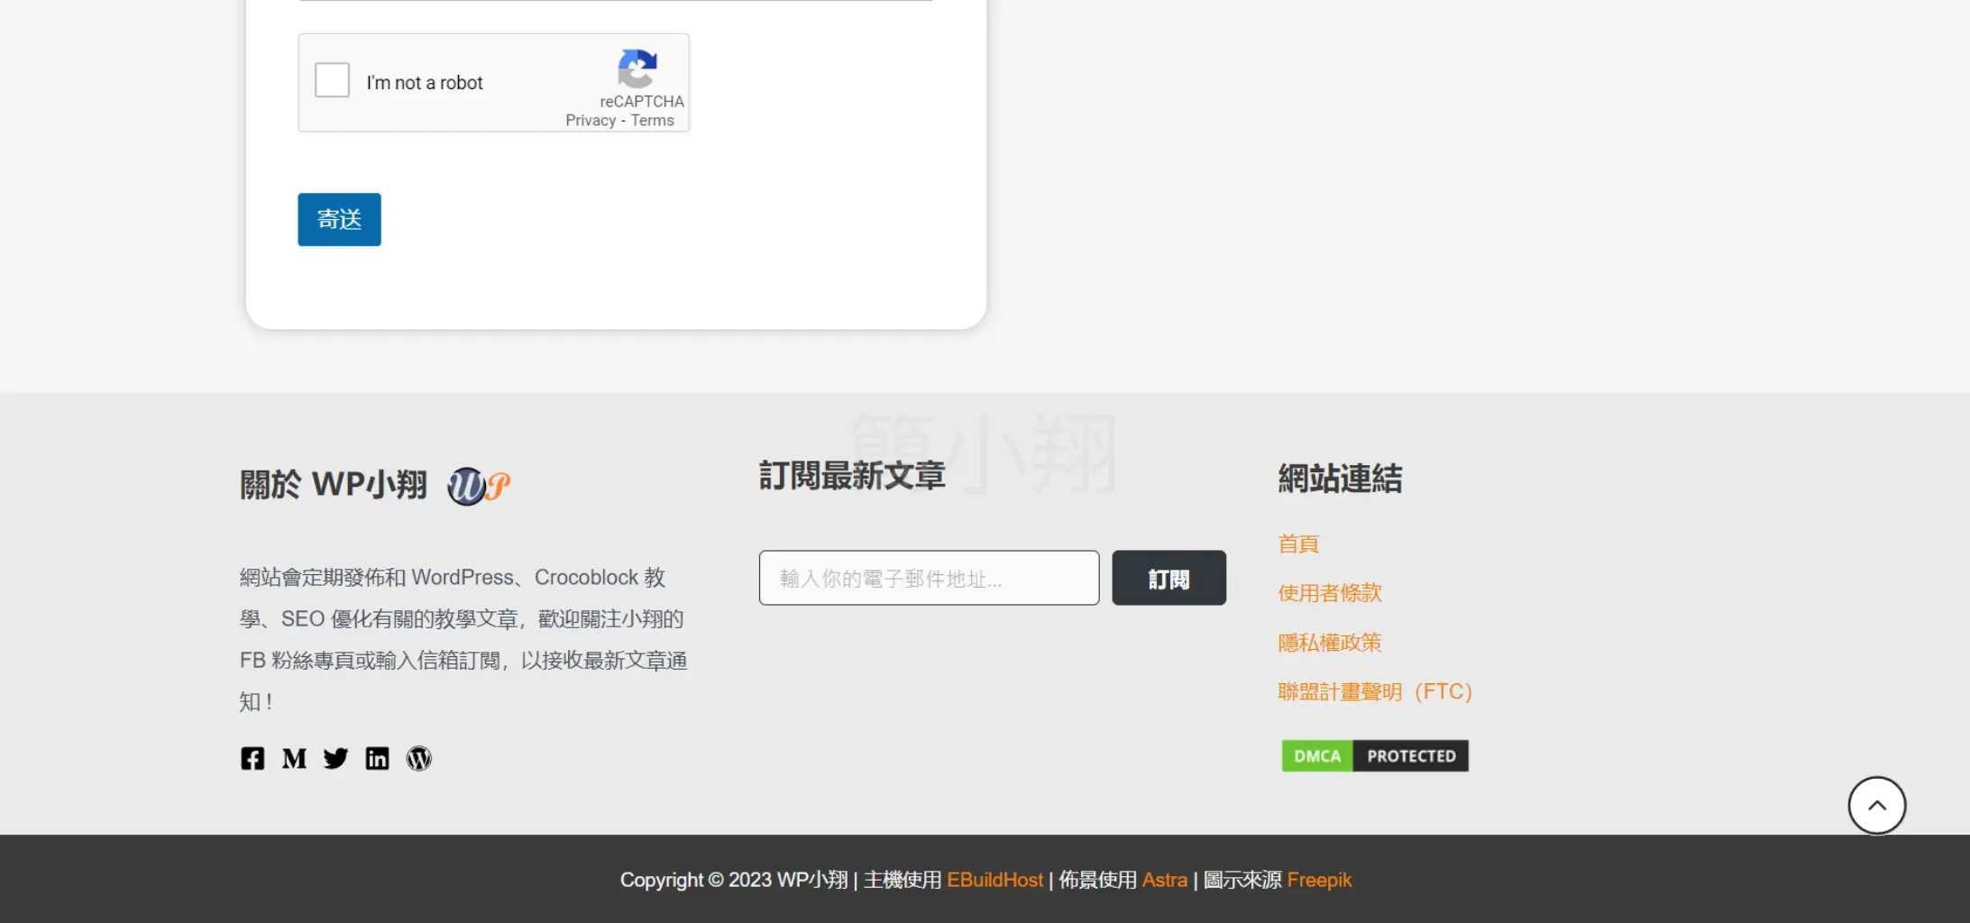Click the DMCA Protected badge
1970x923 pixels.
point(1375,755)
